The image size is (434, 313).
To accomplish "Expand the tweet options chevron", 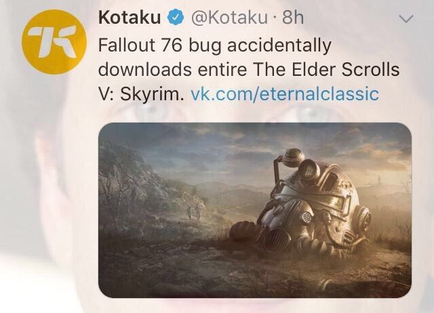I will coord(406,18).
